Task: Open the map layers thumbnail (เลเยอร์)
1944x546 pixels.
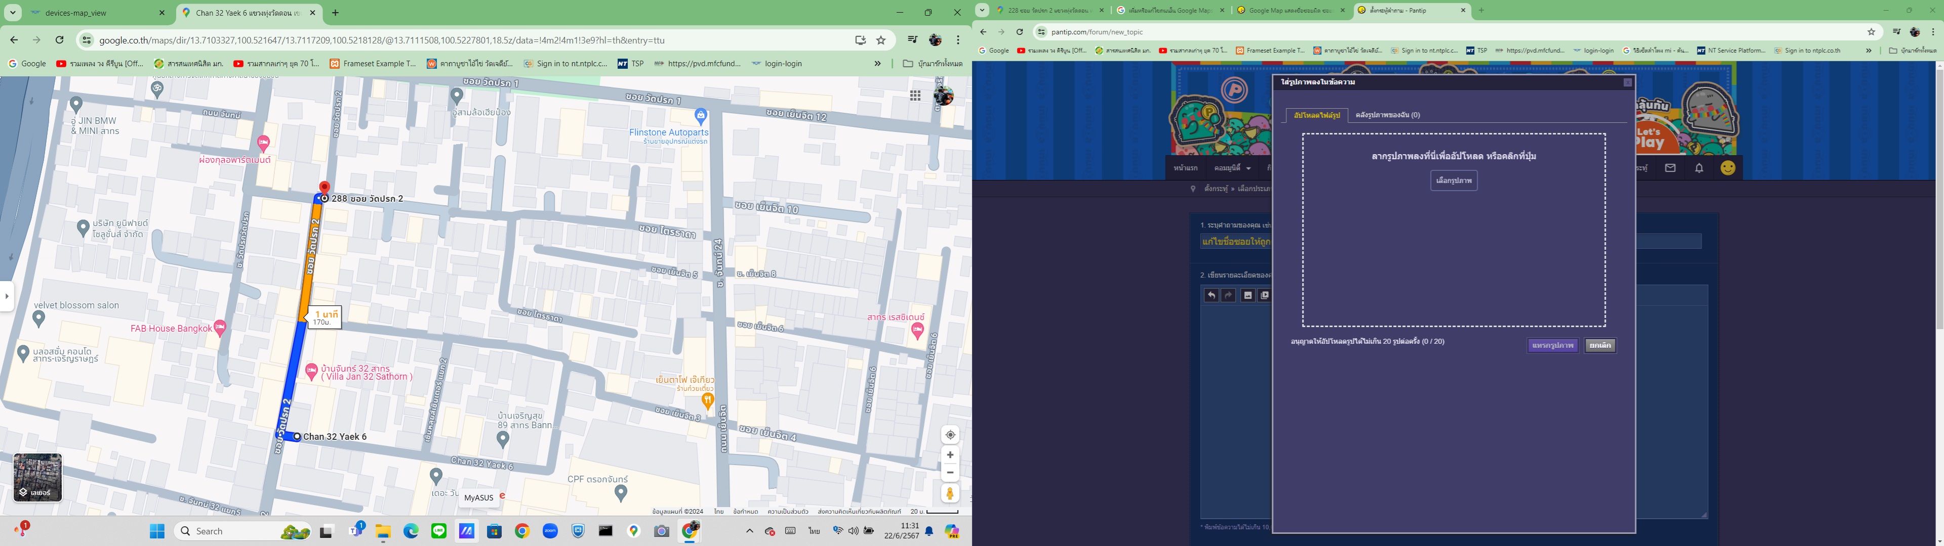Action: pyautogui.click(x=37, y=477)
